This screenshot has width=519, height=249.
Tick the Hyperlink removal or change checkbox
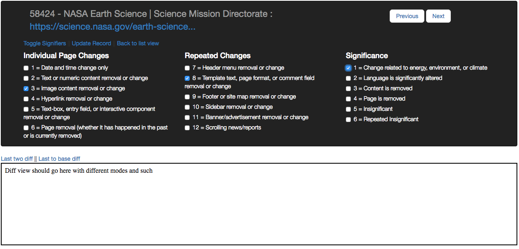[26, 99]
